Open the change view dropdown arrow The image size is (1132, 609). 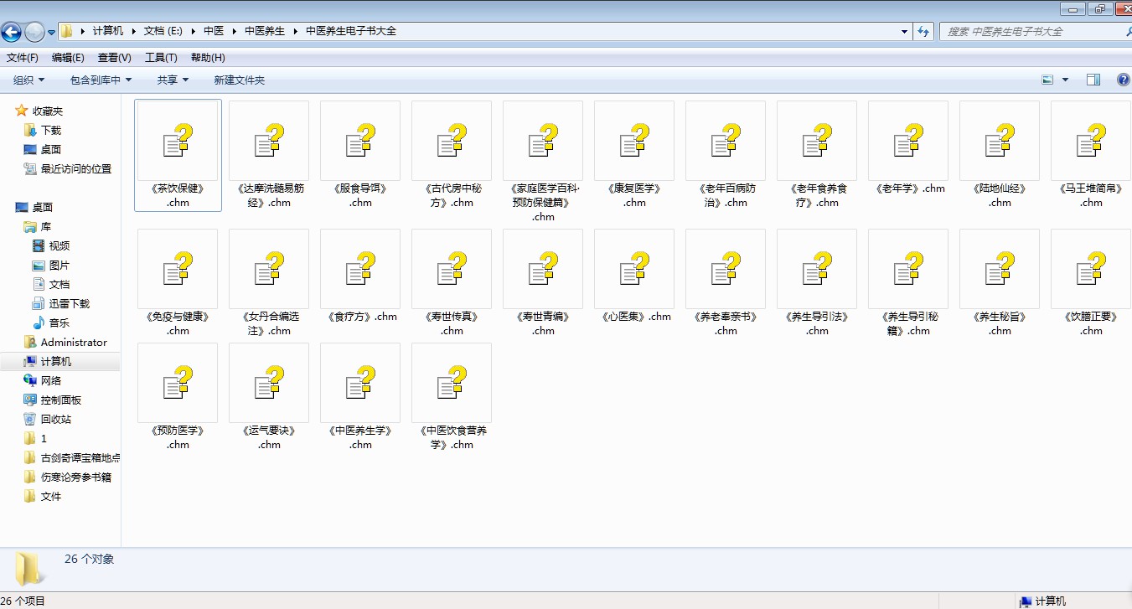[x=1065, y=80]
